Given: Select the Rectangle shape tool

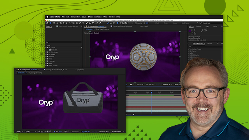Looking at the screenshot, I should click(x=77, y=23).
